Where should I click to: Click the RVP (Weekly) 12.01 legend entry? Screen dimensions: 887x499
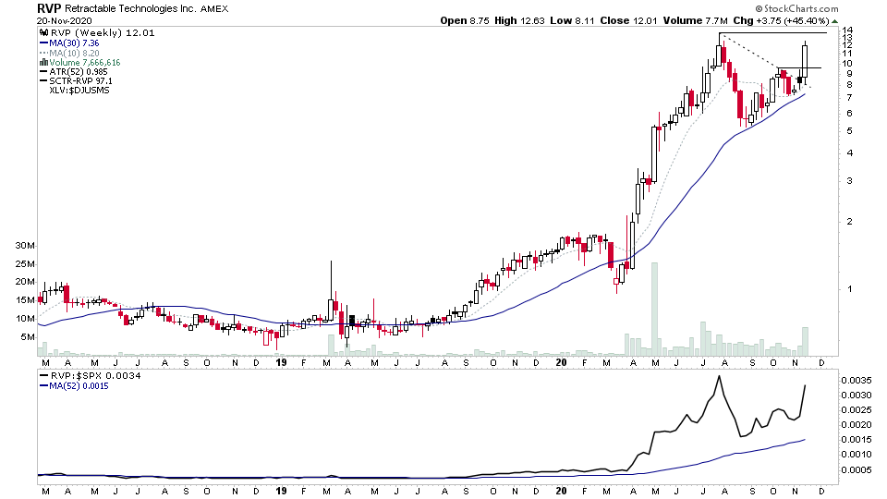point(102,33)
